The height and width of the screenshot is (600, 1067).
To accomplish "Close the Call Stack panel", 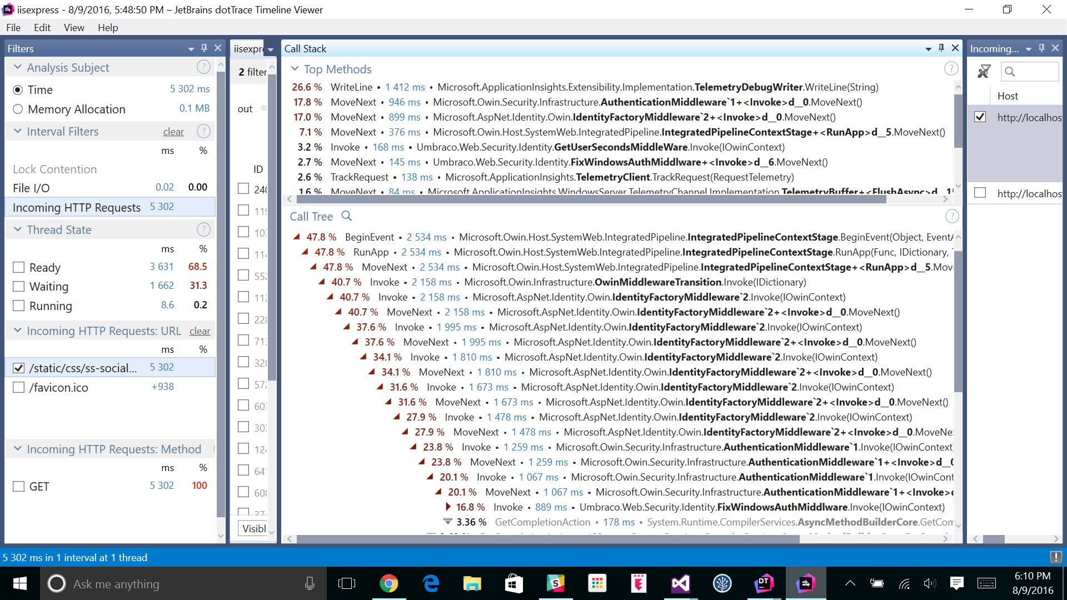I will coord(955,48).
